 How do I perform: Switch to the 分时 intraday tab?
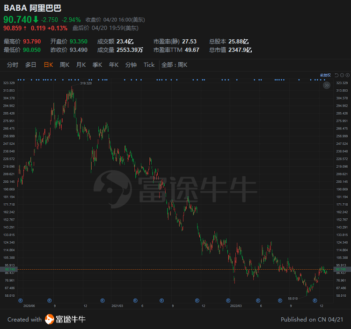(13, 65)
